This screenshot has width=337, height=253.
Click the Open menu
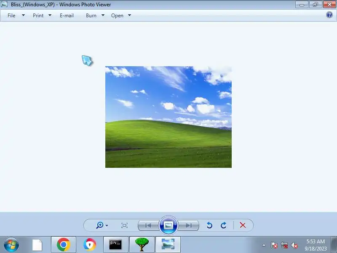coord(117,16)
